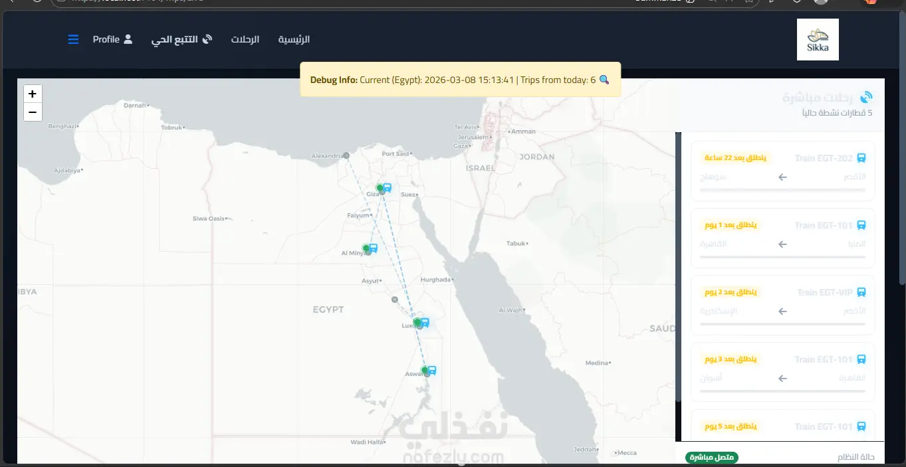Click the magnifier icon in Debug Info
Screen dimensions: 906x467
pos(604,80)
